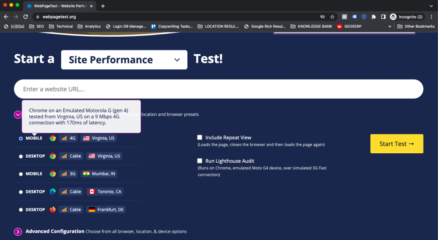The image size is (438, 240).
Task: Enable the Run Lighthouse Audit checkbox
Action: [200, 161]
